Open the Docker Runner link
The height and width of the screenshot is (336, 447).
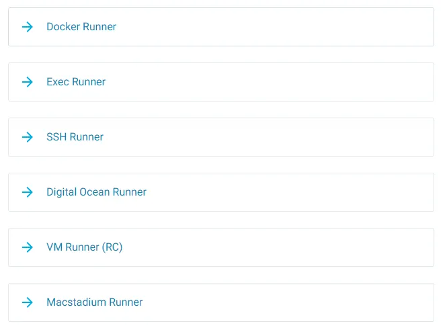[x=81, y=27]
